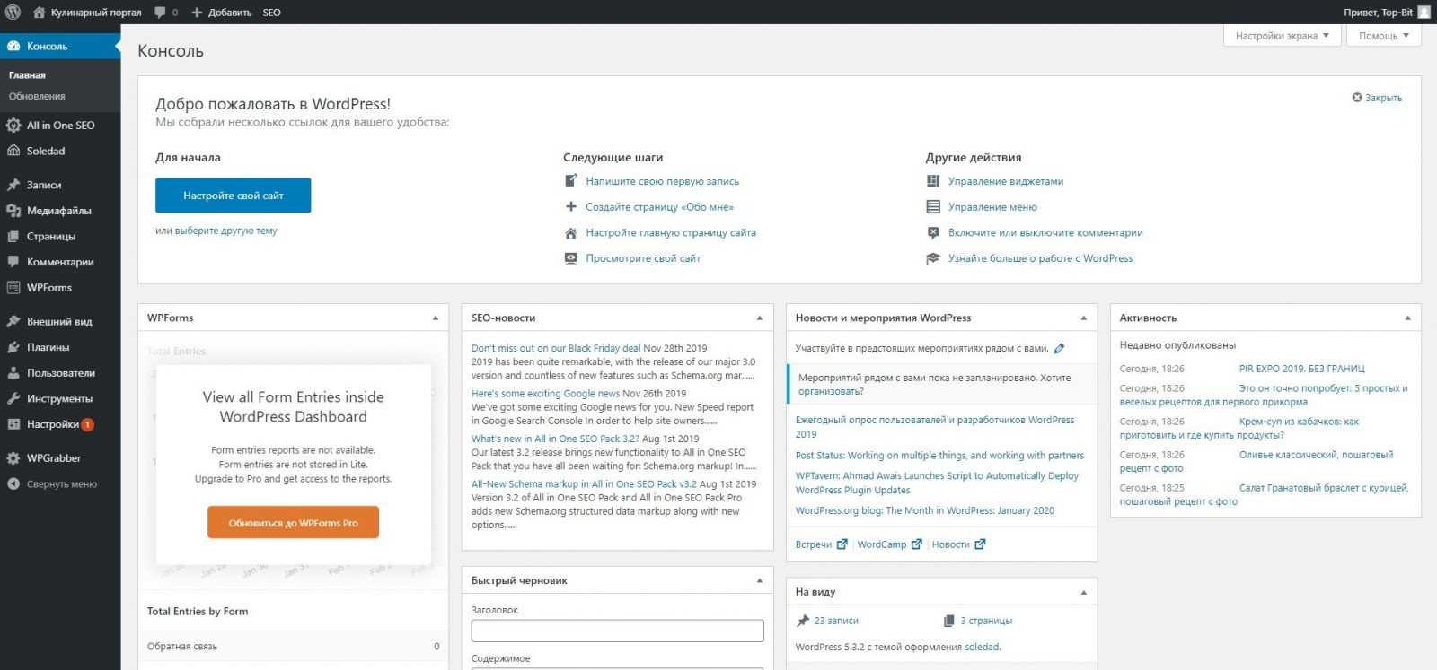Click the Напишите свою первую запись link
Viewport: 1437px width, 670px height.
662,181
